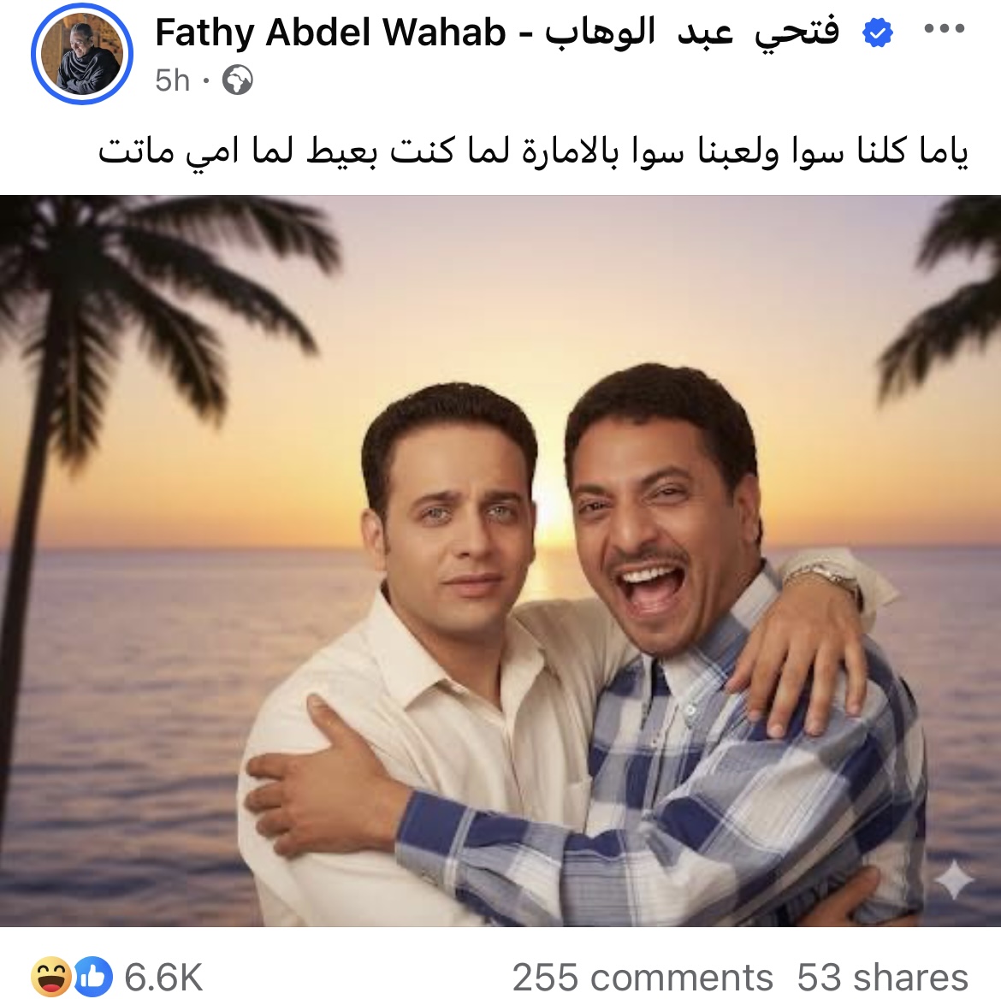Screen dimensions: 1001x999
Task: Click the sparkle AI icon on the photo
Action: (954, 879)
